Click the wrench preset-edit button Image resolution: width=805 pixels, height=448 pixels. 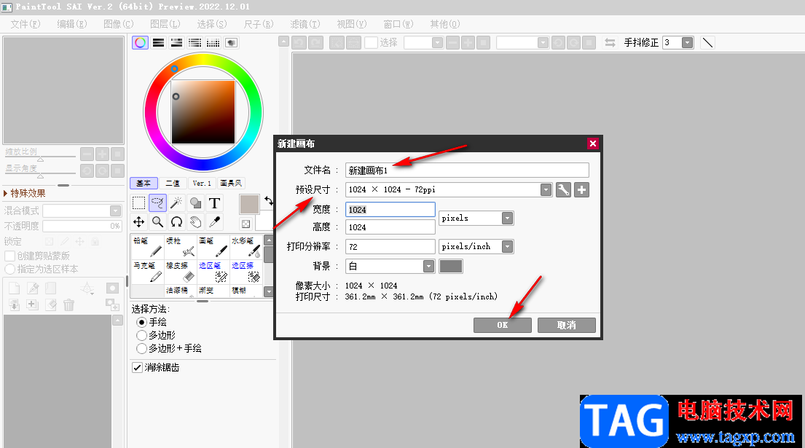point(563,190)
